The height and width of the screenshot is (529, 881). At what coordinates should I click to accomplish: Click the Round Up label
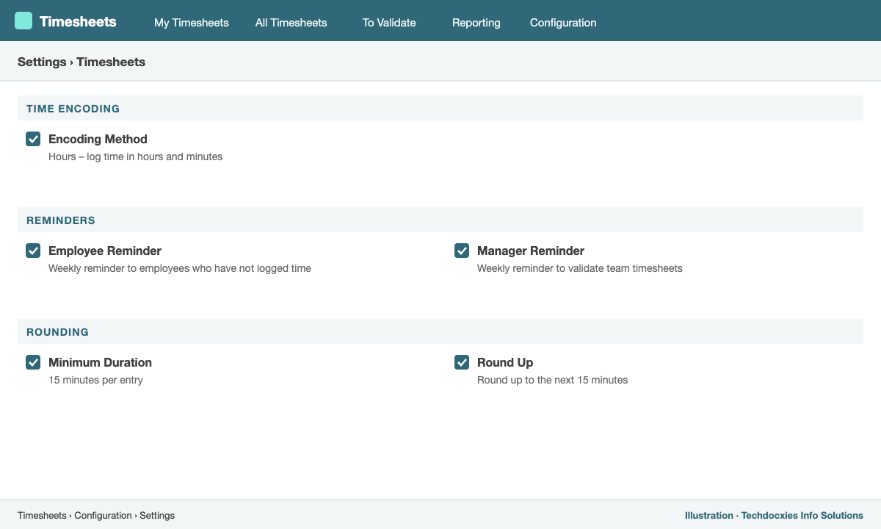click(505, 362)
